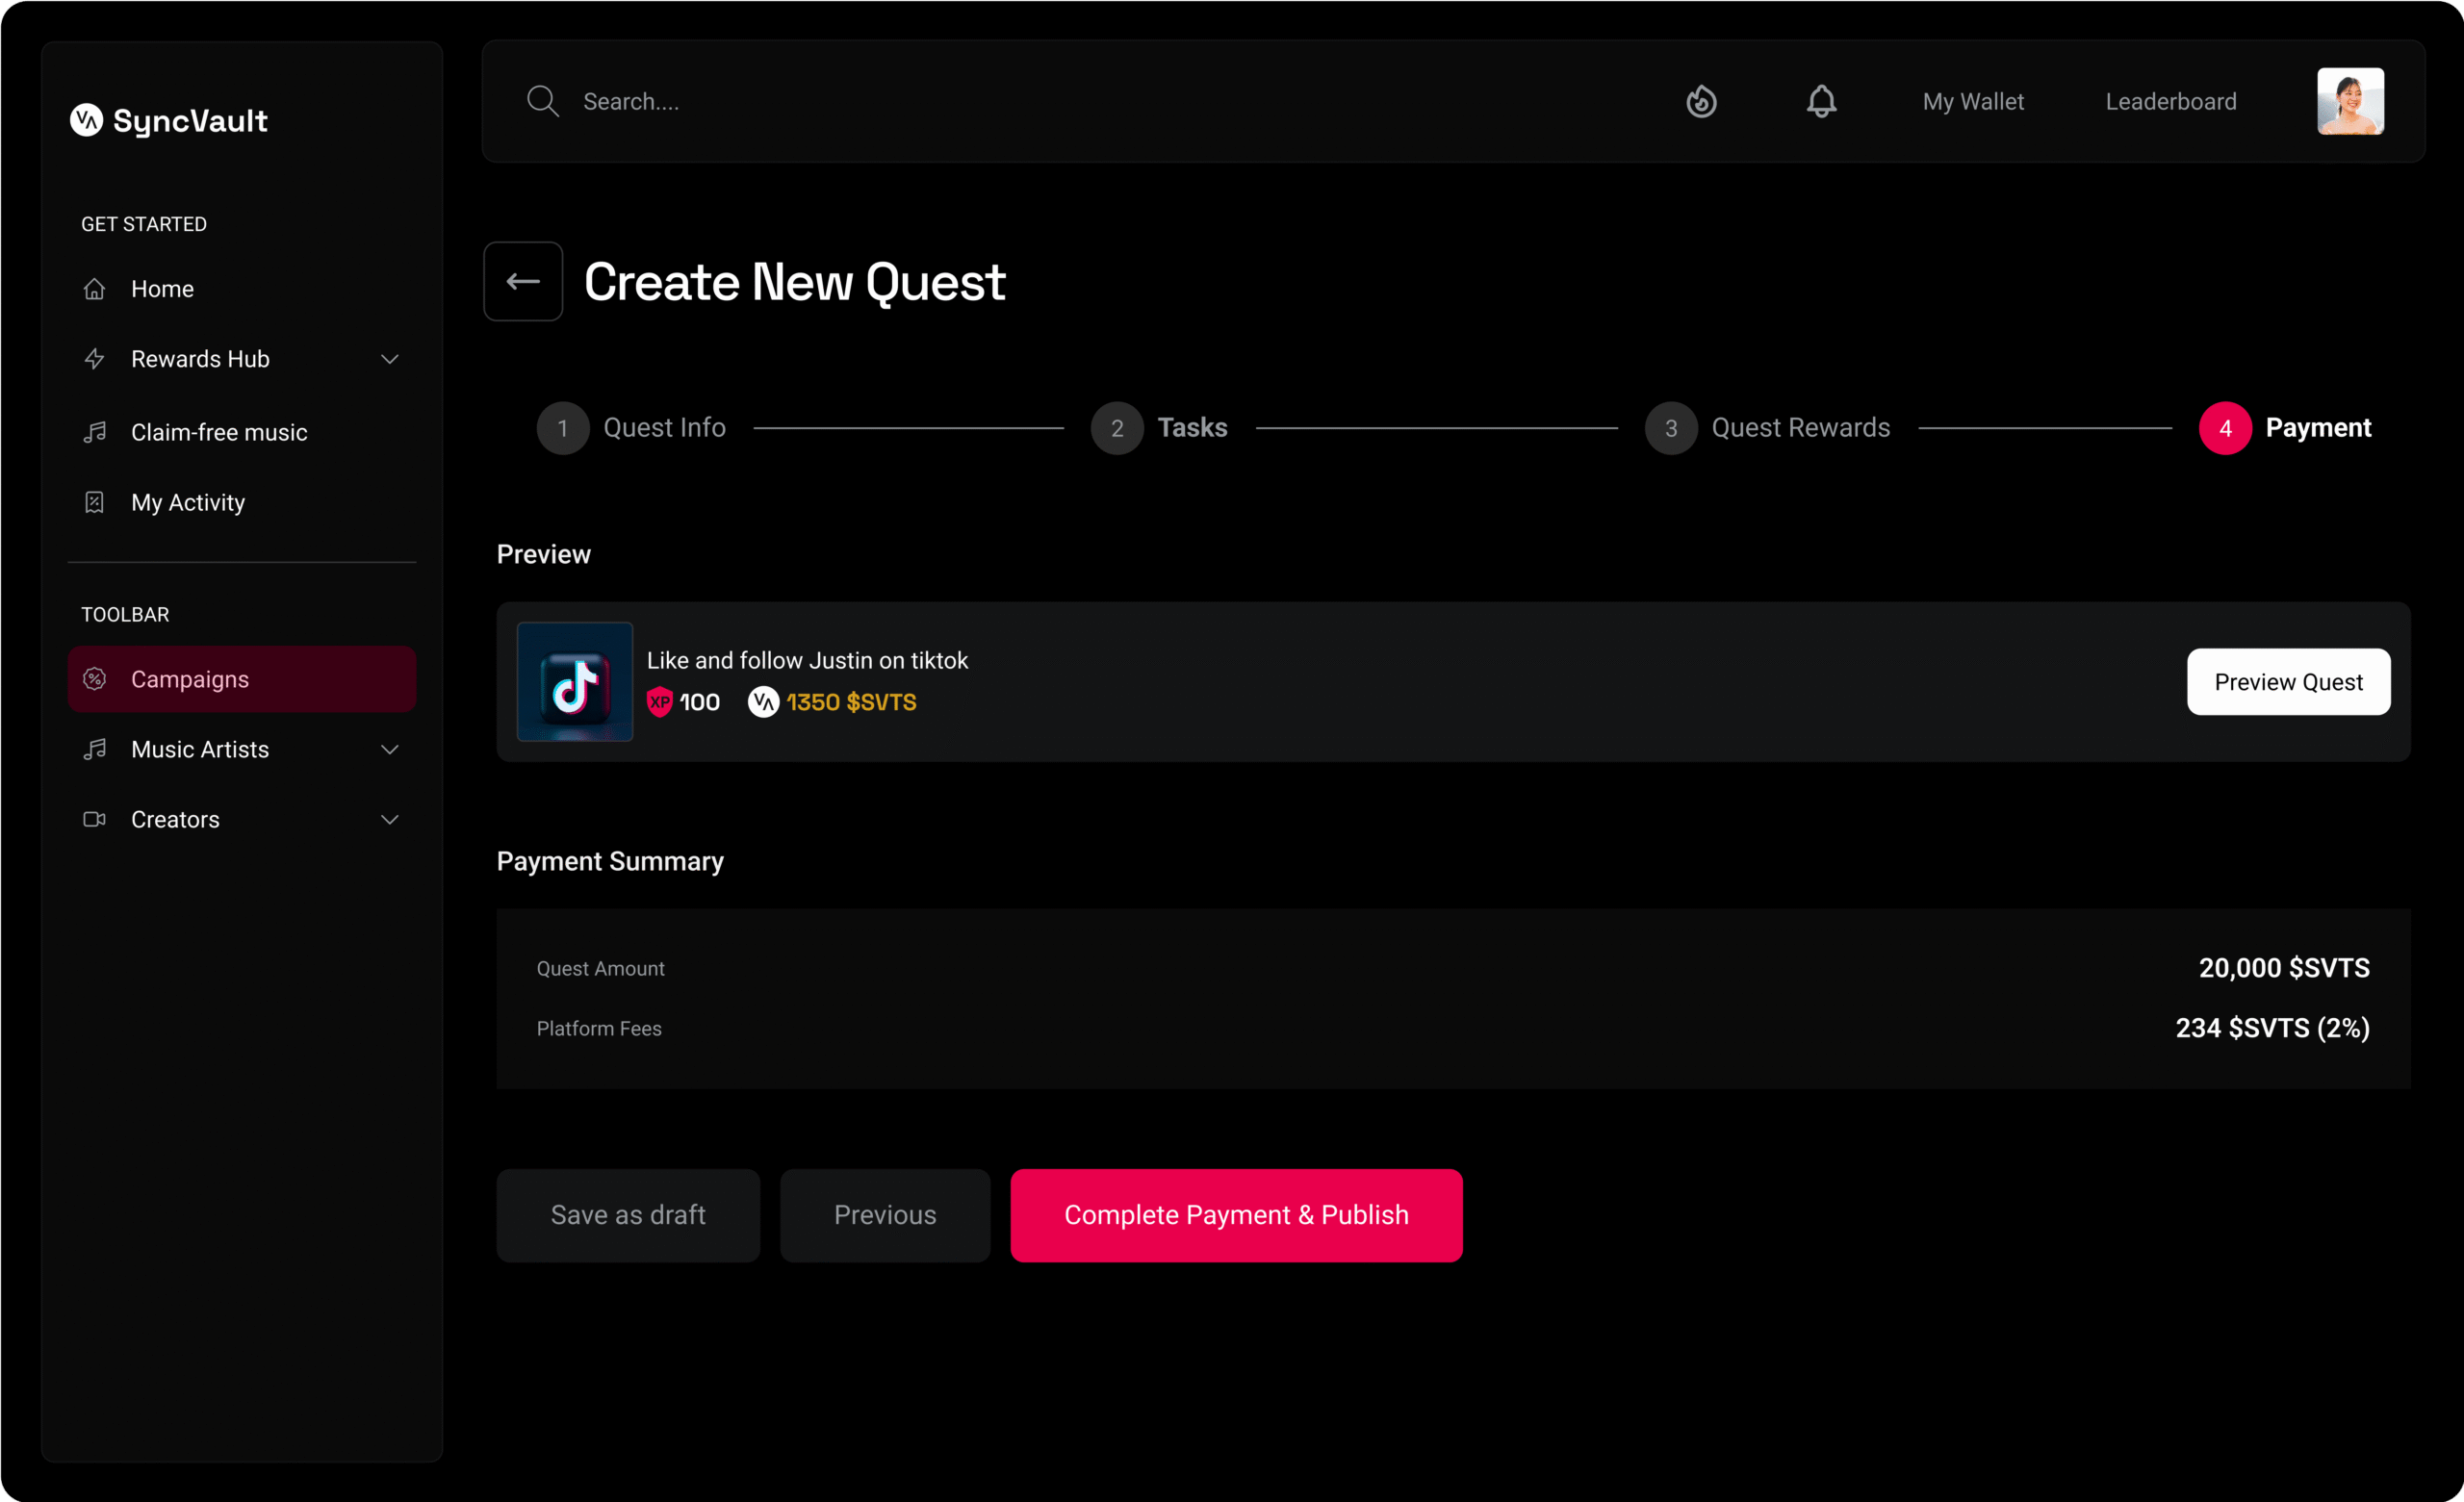Jump to step 3 Quest Rewards

coord(1671,428)
